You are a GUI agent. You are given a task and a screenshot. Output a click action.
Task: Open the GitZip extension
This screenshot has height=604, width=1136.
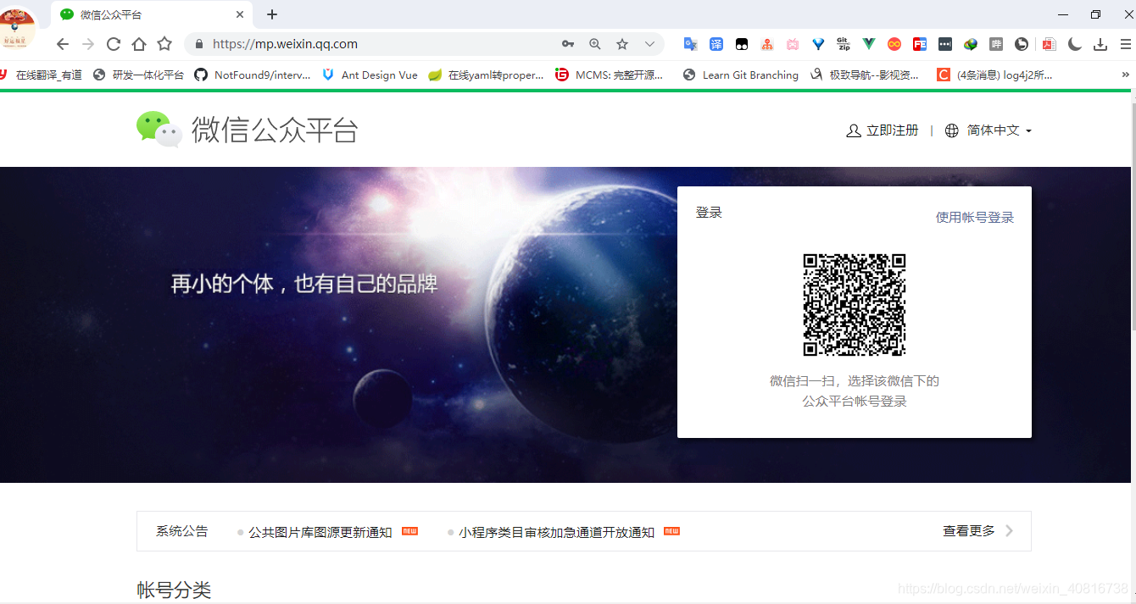point(844,44)
